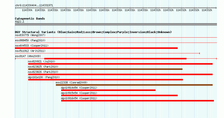Screen dimensions: 224x118
Task: Click the thin red line for nsv830779
Action: 116,38
